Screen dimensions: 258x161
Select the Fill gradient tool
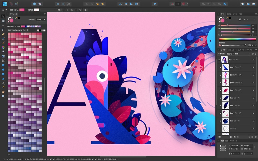pos(3,47)
